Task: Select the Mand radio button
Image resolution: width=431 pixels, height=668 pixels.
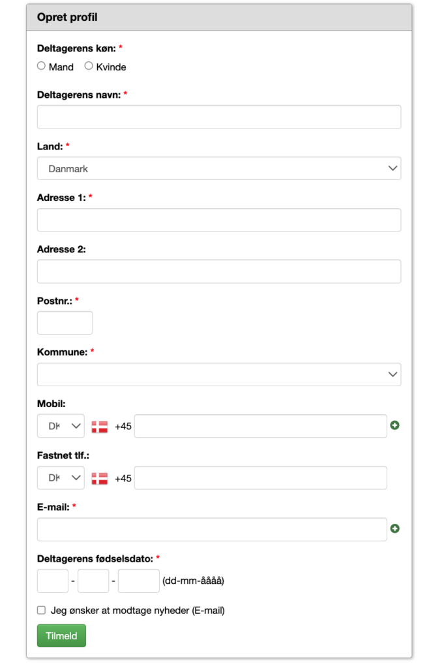Action: (x=42, y=66)
